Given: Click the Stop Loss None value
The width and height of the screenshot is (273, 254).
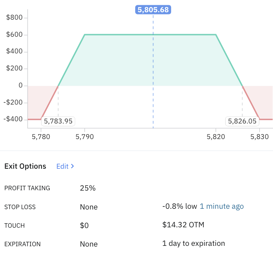Looking at the screenshot, I should coord(89,207).
